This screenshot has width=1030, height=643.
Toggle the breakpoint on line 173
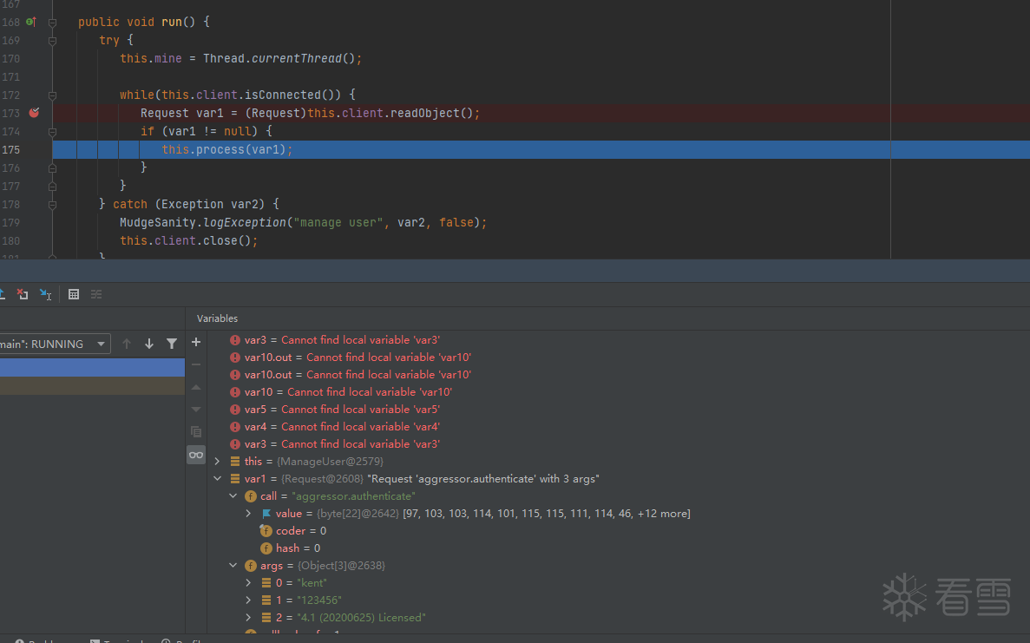[34, 113]
